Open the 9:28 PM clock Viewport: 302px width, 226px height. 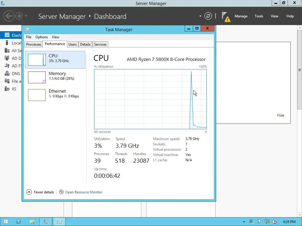point(289,222)
